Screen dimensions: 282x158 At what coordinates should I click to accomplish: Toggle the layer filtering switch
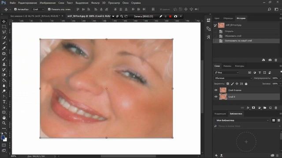click(281, 72)
